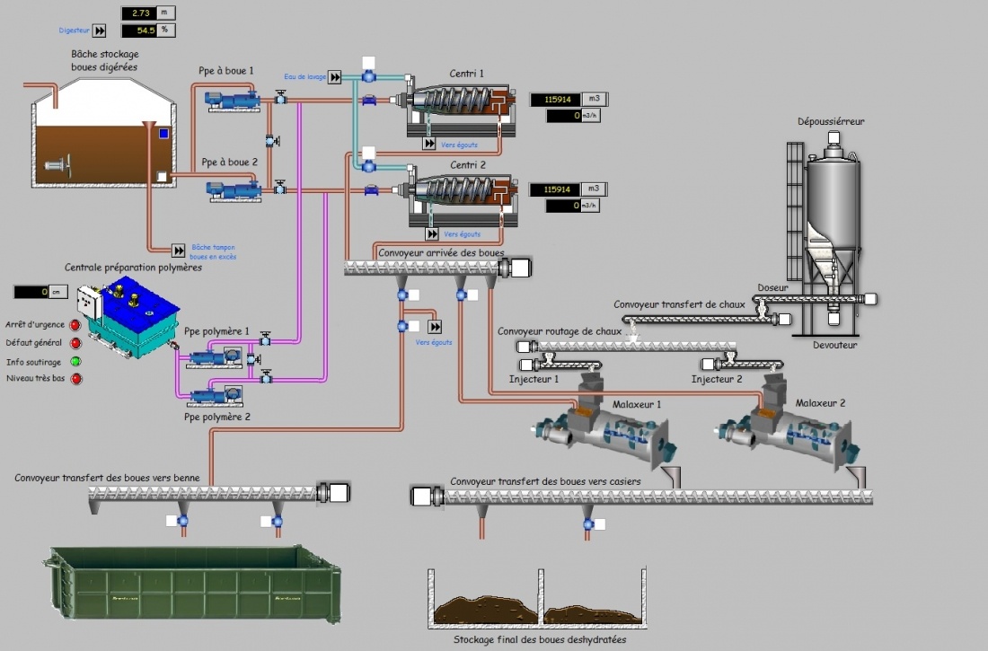Click the Ppe polymère 1 pump

click(x=214, y=358)
